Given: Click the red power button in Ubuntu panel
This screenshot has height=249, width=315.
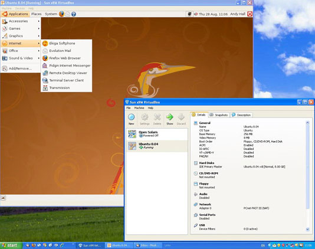Looking at the screenshot, I should [x=250, y=14].
